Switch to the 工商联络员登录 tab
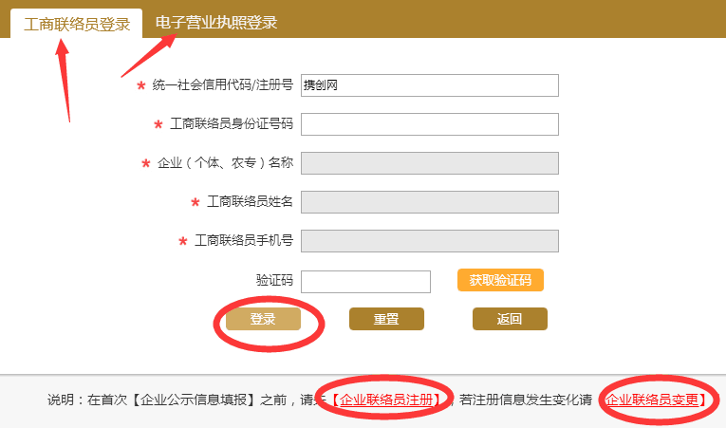Screen dimensions: 726x428 [77, 24]
